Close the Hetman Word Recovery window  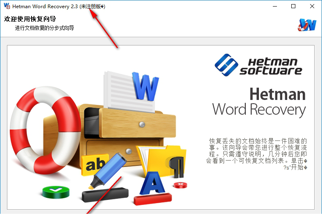(x=312, y=6)
